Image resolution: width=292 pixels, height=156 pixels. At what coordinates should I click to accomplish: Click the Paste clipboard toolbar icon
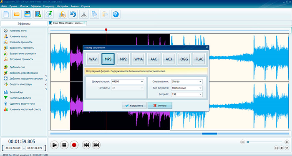(x=105, y=14)
